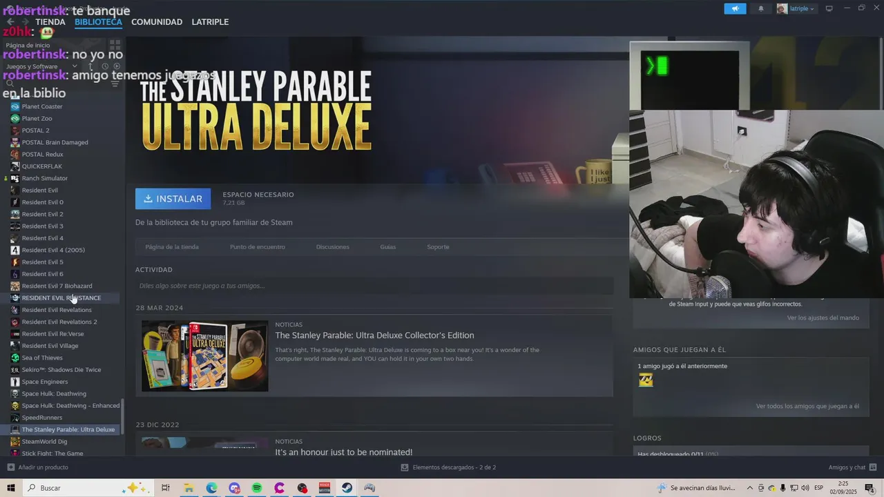Select Resident Evil Revelations 2
The image size is (884, 497).
pyautogui.click(x=59, y=322)
